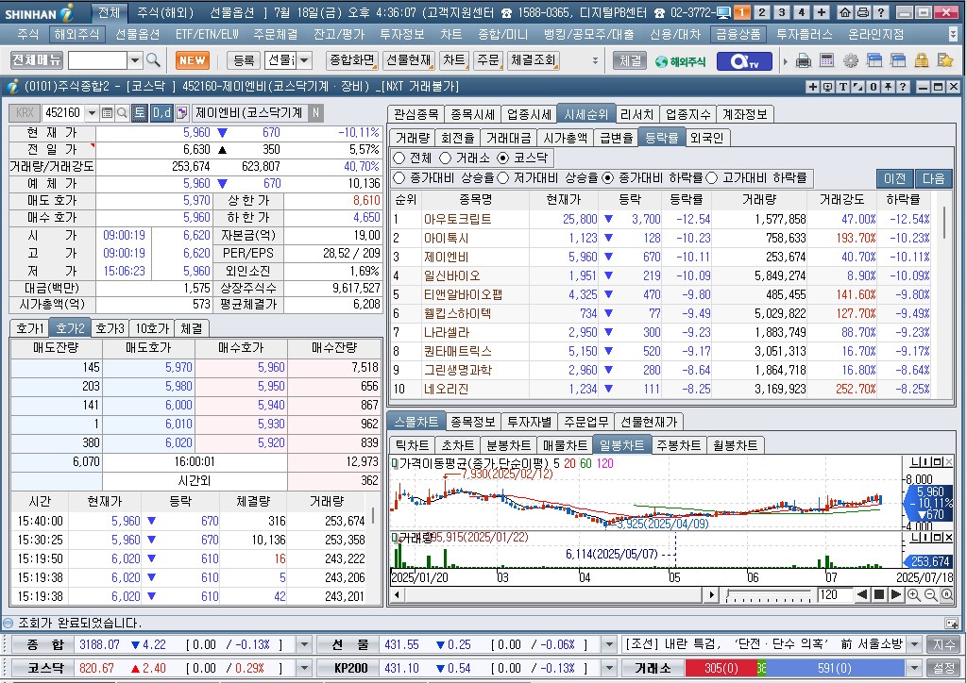Viewport: 967px width, 683px height.
Task: Open the calculator icon in toolbar
Action: (x=826, y=60)
